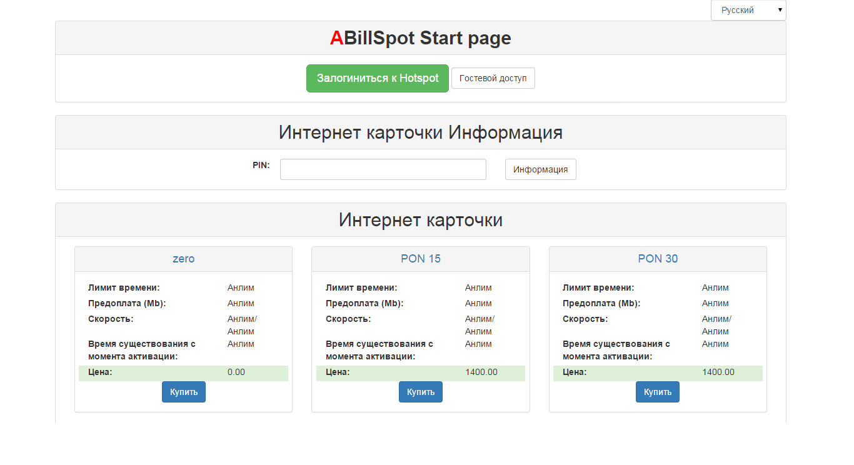Click the PIN: label
Viewport: 854px width, 465px height.
261,165
